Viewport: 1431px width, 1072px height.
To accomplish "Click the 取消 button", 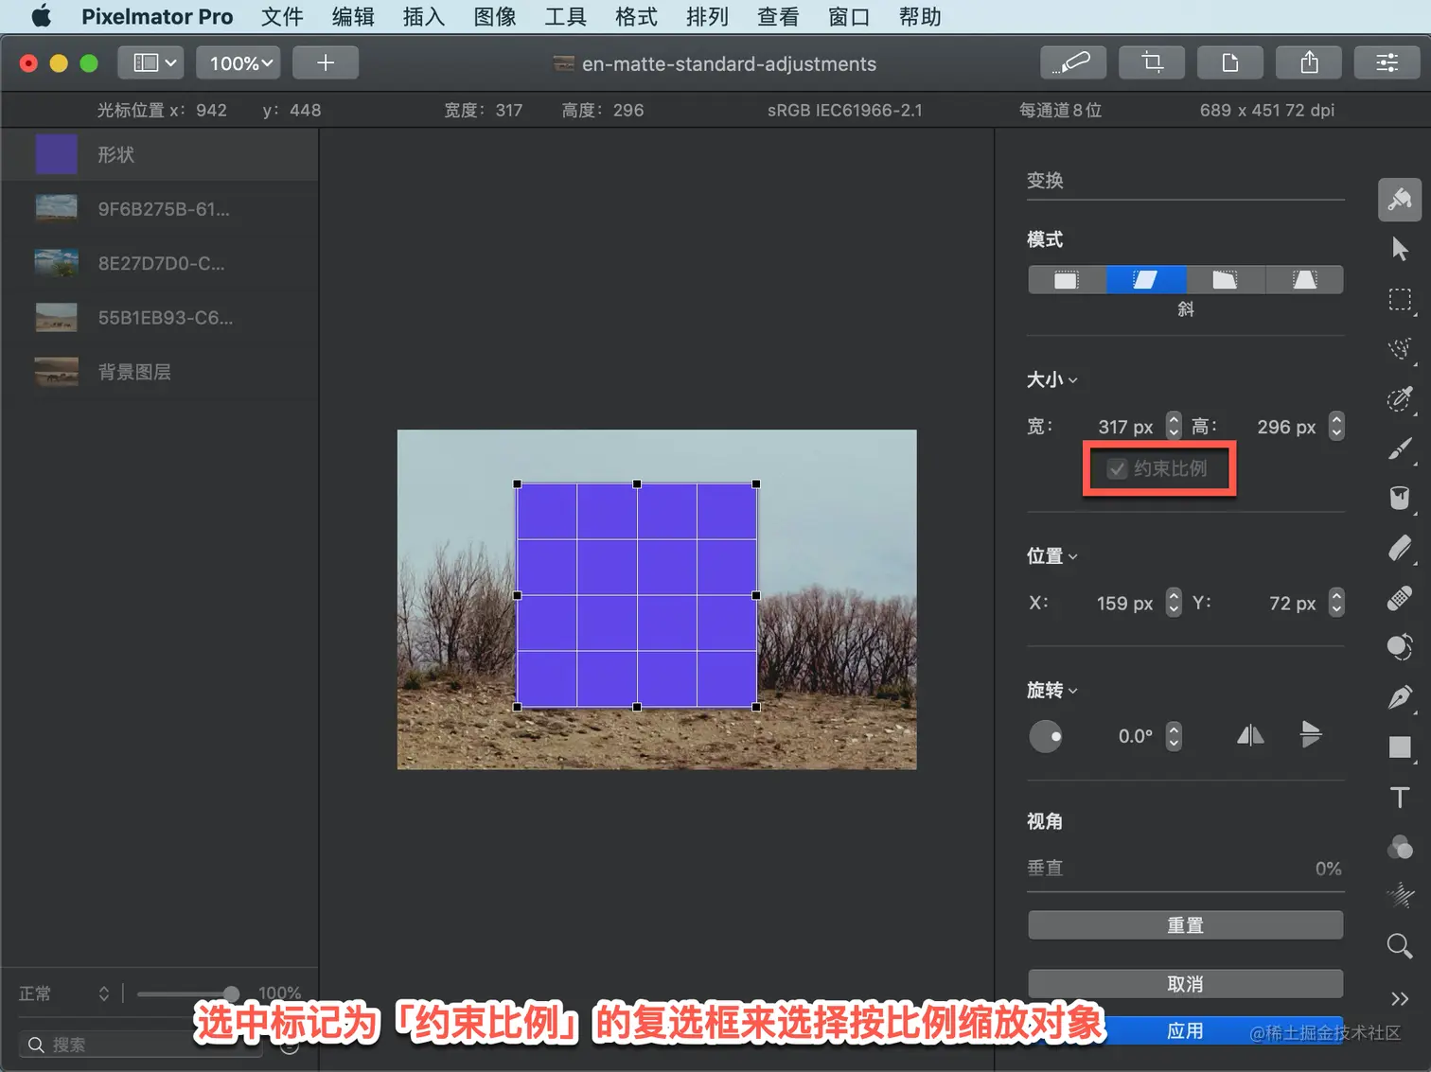I will point(1185,984).
